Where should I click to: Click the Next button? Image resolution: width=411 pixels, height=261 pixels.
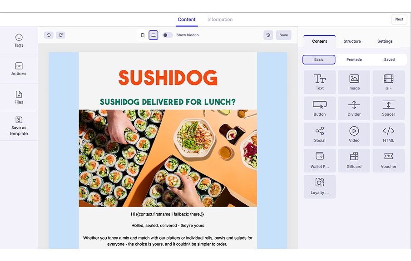click(x=399, y=19)
